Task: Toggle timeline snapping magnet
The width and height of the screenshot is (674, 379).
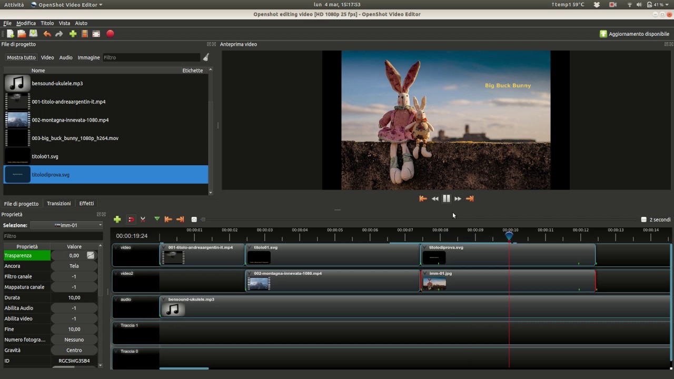Action: click(131, 220)
